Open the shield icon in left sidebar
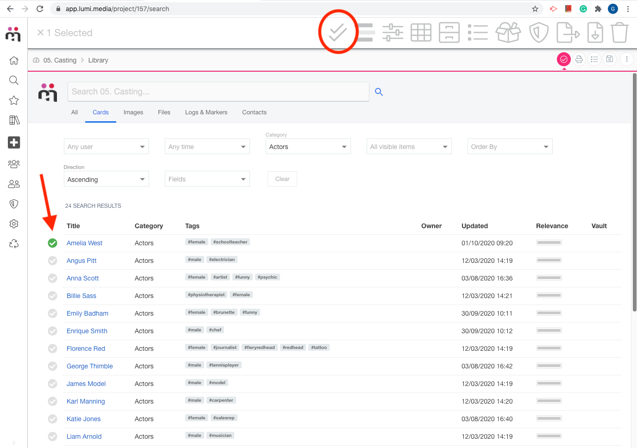Image resolution: width=637 pixels, height=448 pixels. click(x=14, y=204)
